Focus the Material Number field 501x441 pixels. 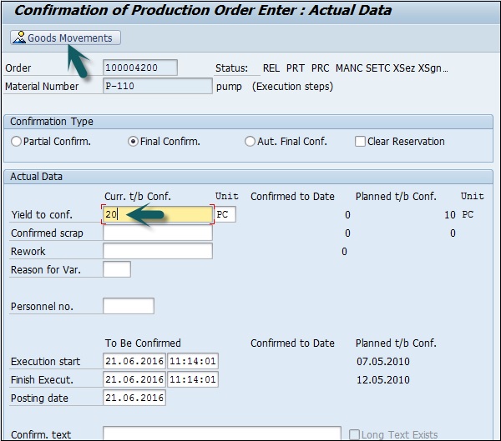[157, 86]
